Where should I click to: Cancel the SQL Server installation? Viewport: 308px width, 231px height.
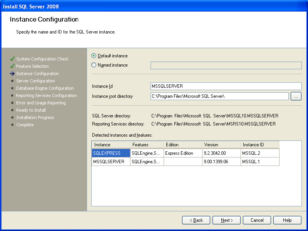coord(257,220)
